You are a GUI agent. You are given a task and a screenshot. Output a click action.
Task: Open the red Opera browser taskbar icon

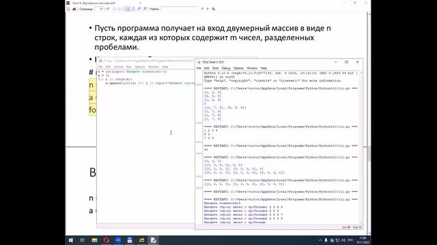(x=107, y=240)
